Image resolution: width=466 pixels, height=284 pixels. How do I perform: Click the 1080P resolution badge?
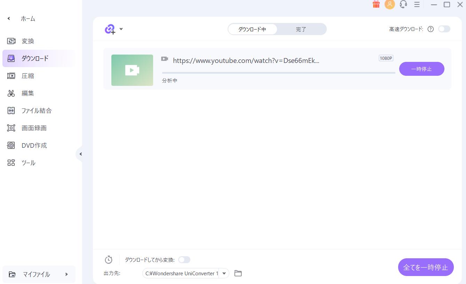point(386,58)
